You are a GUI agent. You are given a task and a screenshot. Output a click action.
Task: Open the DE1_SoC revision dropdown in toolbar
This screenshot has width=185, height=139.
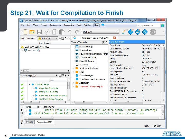[x=101, y=32]
